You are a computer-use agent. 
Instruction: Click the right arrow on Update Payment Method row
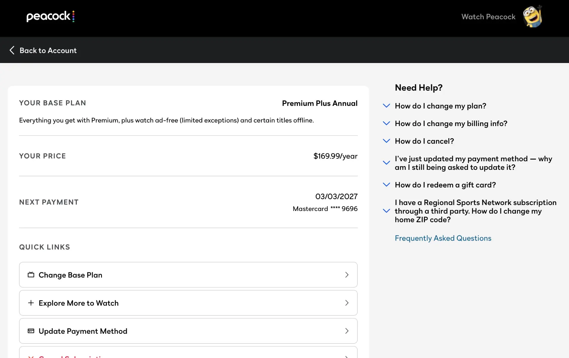pos(347,331)
